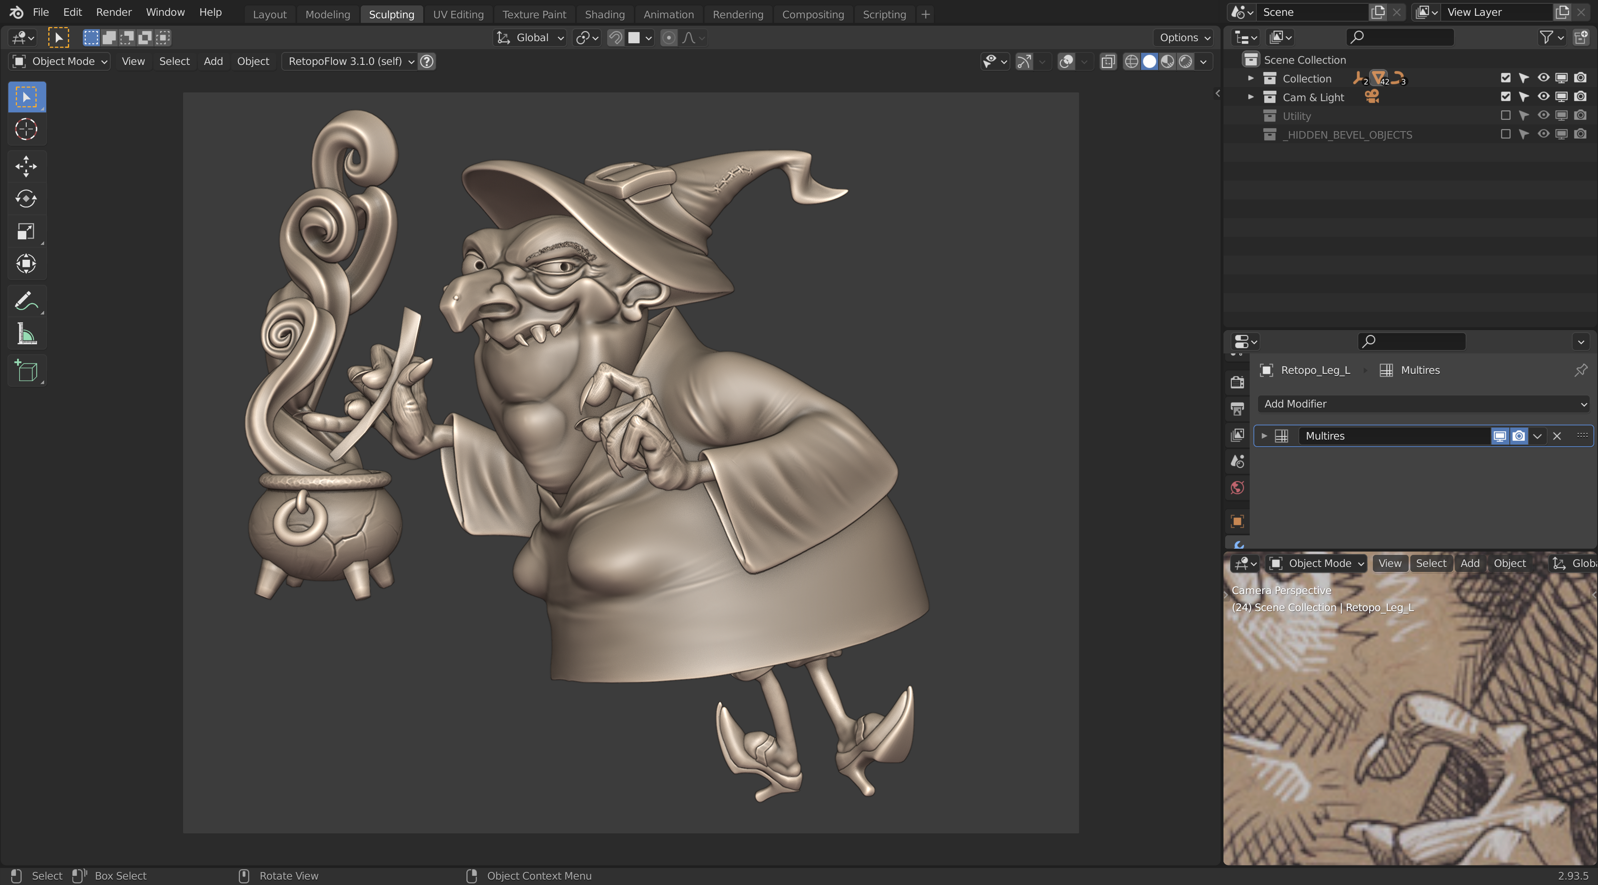The image size is (1598, 885).
Task: Select the Add Cube tool
Action: pos(26,371)
